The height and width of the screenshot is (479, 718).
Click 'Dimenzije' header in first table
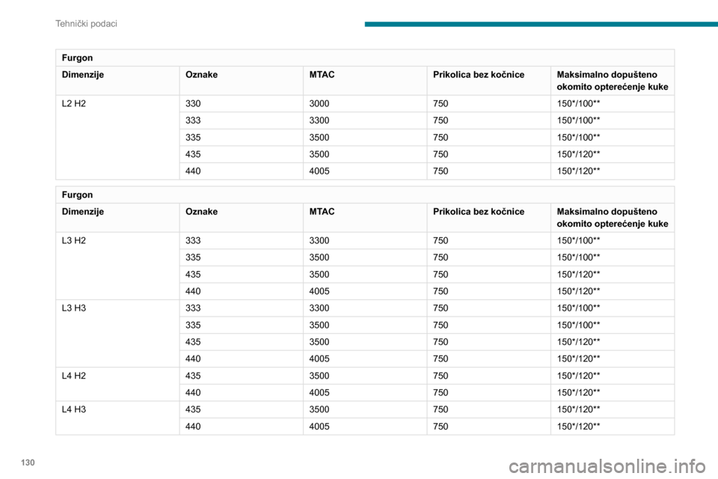click(83, 75)
